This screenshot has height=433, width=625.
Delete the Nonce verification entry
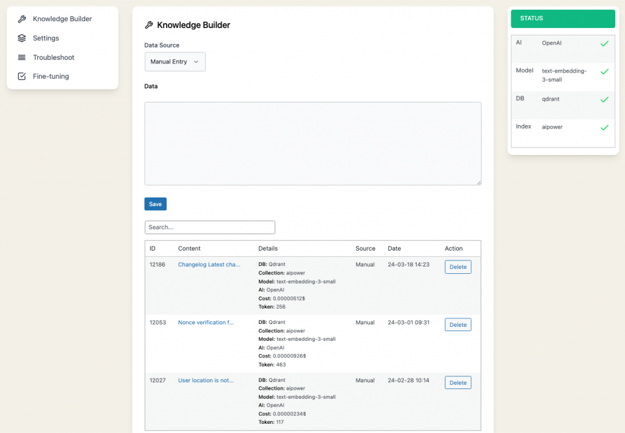click(x=458, y=325)
